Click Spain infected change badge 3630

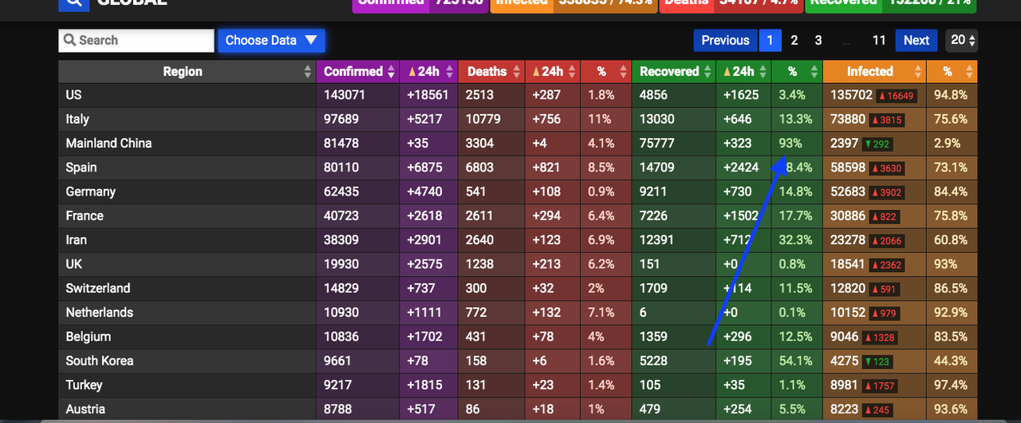[x=886, y=168]
